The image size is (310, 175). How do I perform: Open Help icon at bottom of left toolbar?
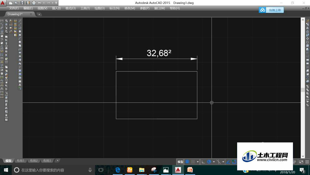pyautogui.click(x=6, y=119)
